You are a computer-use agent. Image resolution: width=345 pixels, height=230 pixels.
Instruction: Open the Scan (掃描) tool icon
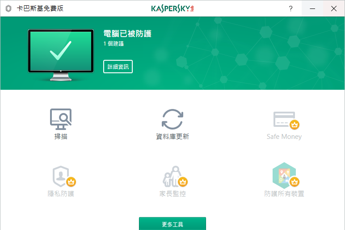[61, 119]
